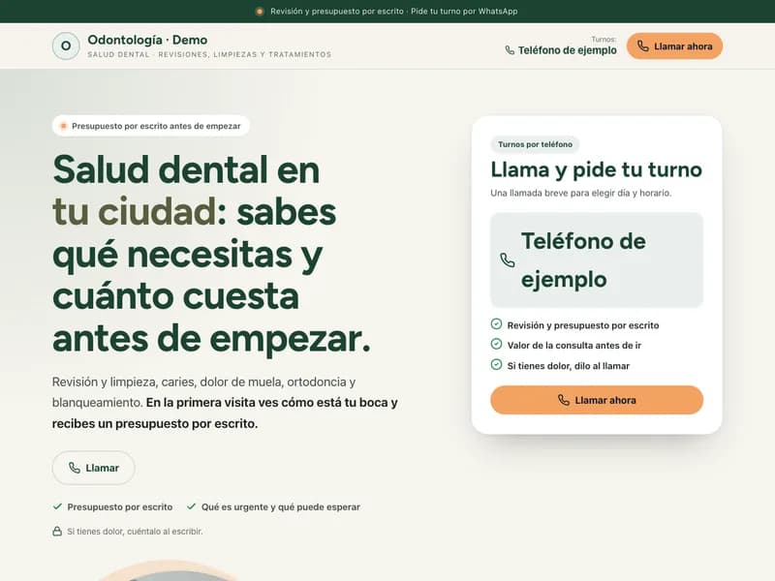Viewport: 775px width, 581px height.
Task: Click the Turnos: label above the header phone
Action: [604, 39]
